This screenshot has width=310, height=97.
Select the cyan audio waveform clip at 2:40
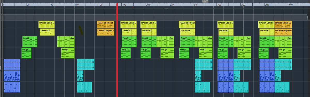[x=203, y=64]
